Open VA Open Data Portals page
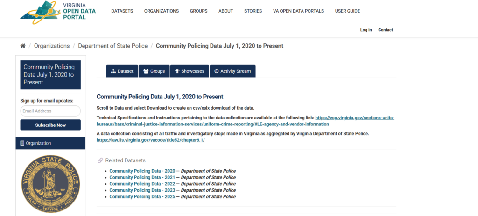The width and height of the screenshot is (478, 216). [x=298, y=11]
